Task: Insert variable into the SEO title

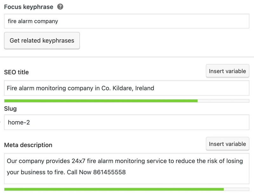Action: click(227, 71)
